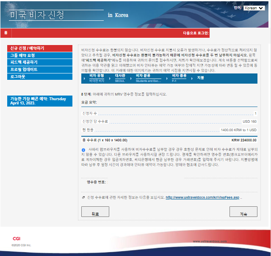Click the ©2020 CGI Inc. footer text
This screenshot has width=271, height=256.
21,245
